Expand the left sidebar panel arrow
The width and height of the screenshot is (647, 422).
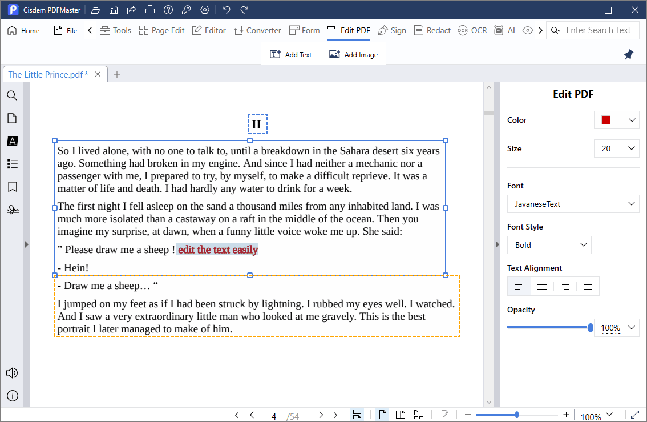[26, 244]
